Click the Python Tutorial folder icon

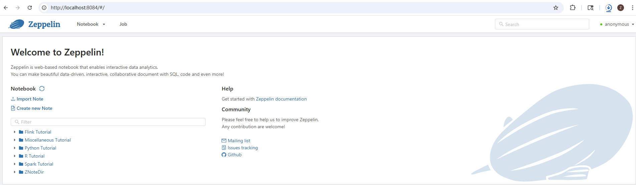click(21, 148)
